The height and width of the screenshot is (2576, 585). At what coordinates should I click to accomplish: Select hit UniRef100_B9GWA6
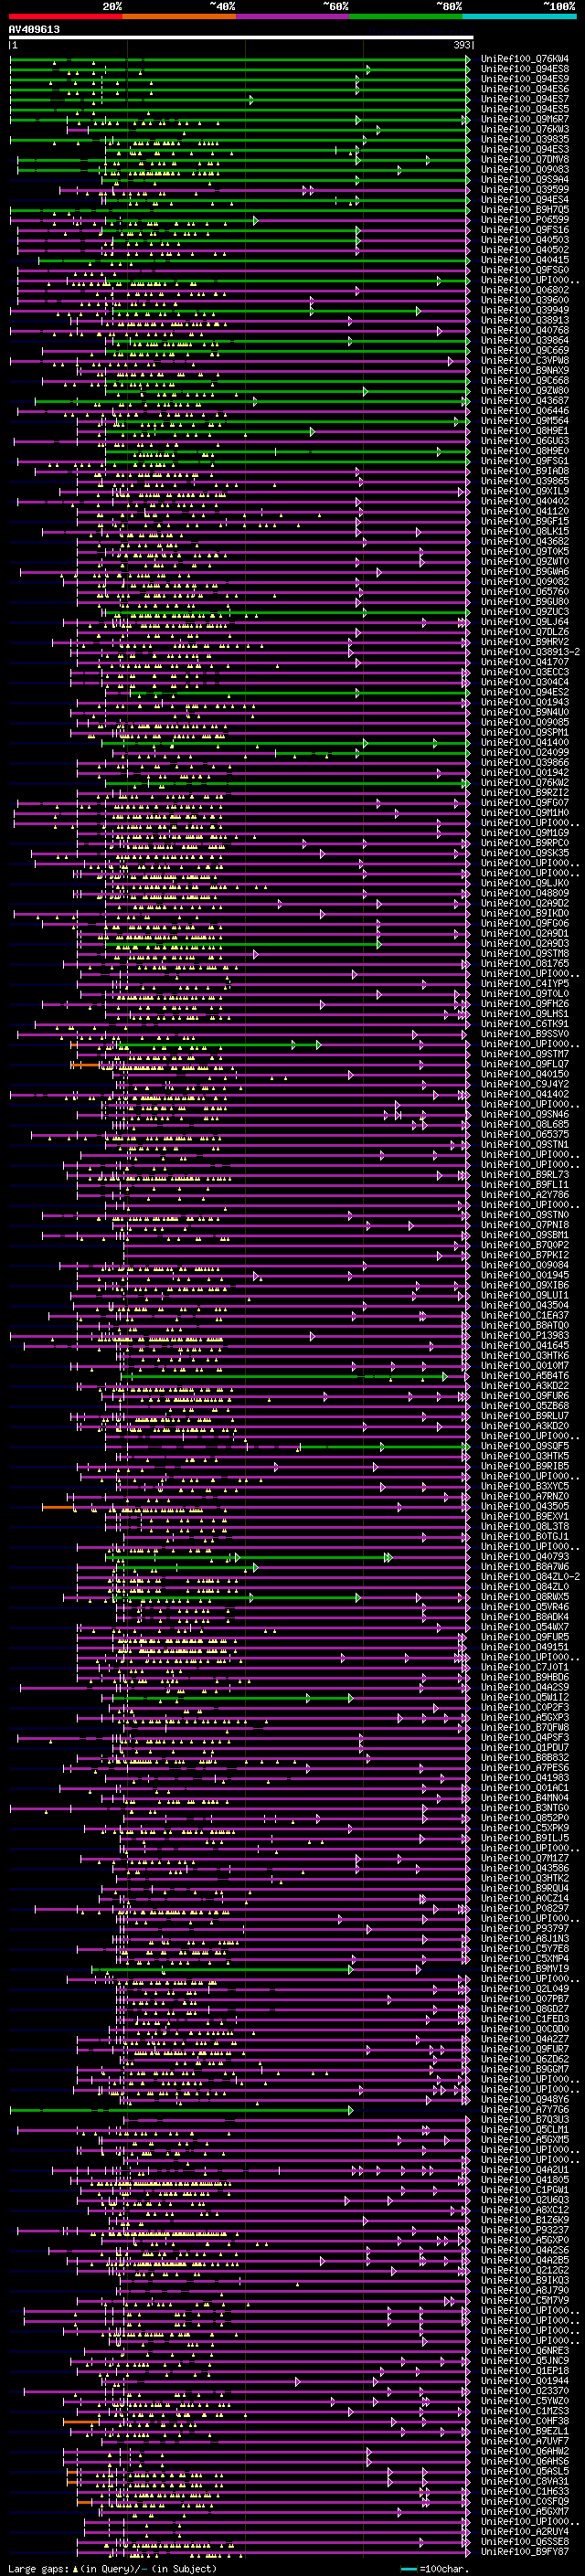point(525,571)
